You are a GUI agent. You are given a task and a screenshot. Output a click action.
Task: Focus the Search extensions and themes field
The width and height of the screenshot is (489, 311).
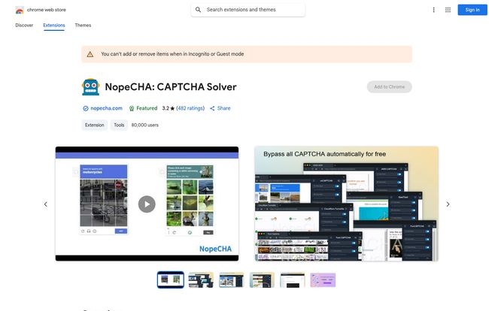tap(248, 10)
